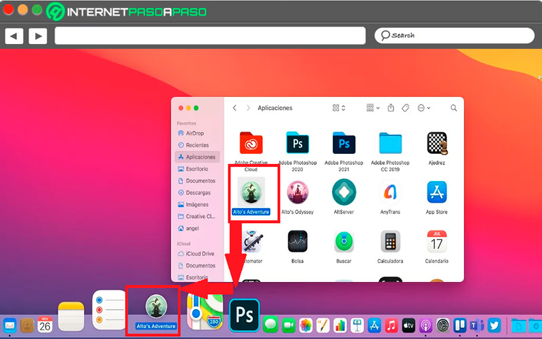Open Trello from the Dock
Image resolution: width=542 pixels, height=339 pixels.
click(x=460, y=325)
